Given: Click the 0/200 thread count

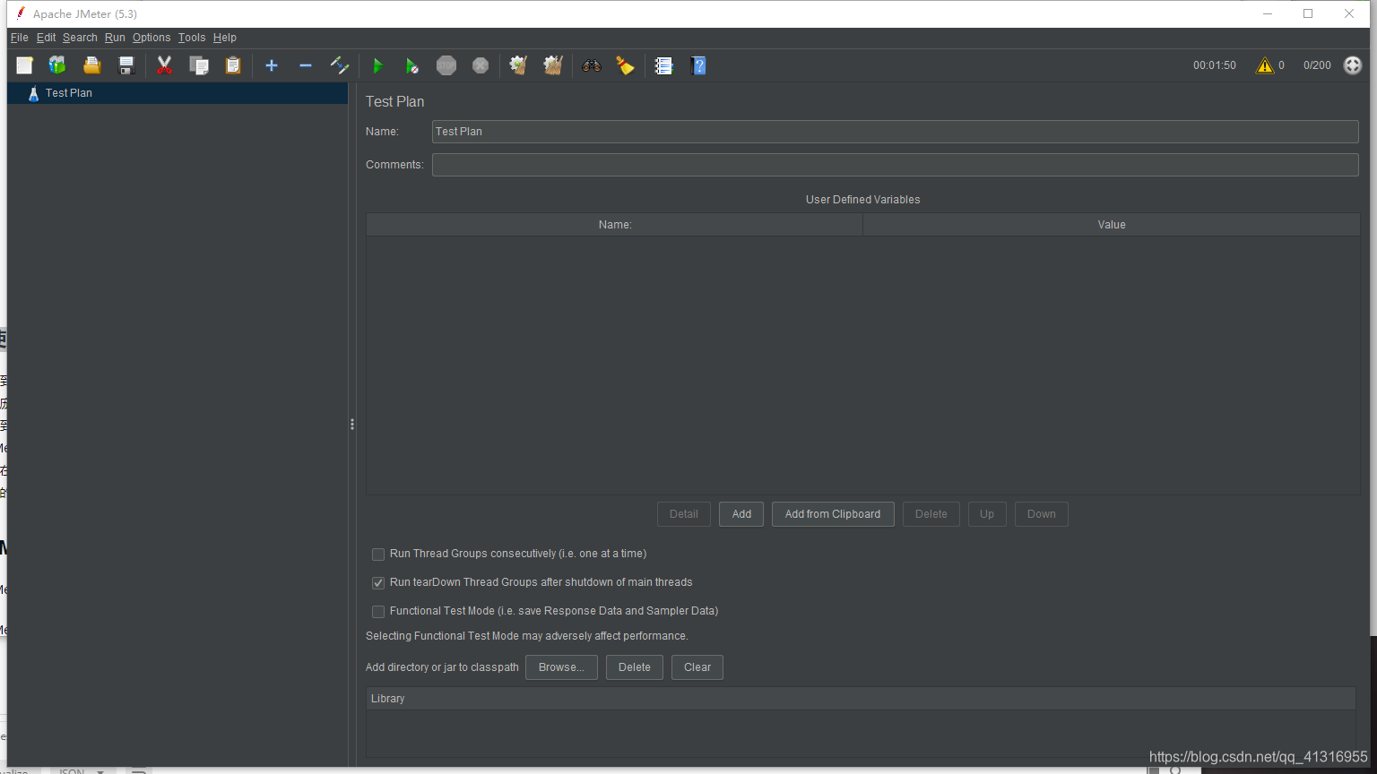Looking at the screenshot, I should point(1317,65).
